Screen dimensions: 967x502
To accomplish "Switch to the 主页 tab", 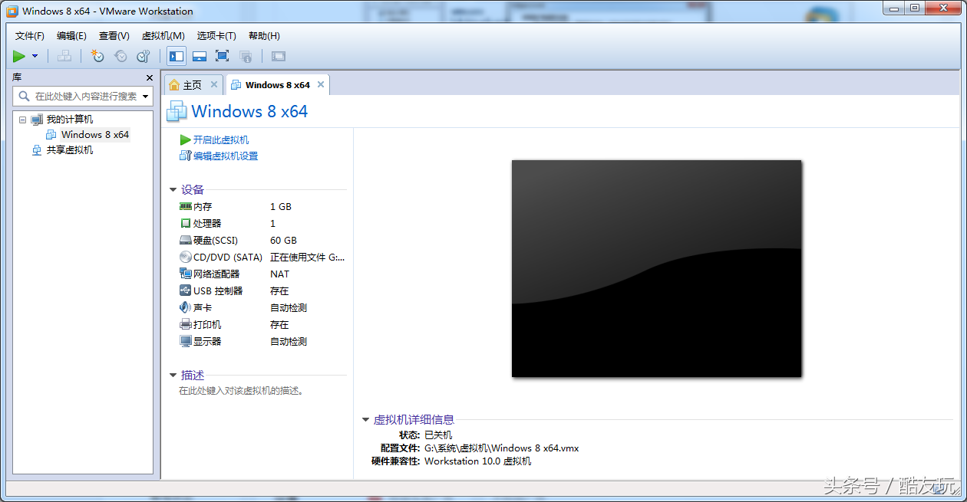I will coord(192,85).
